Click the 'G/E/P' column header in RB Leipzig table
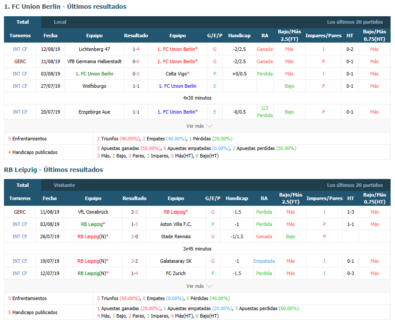Image resolution: width=395 pixels, height=322 pixels. [x=213, y=198]
